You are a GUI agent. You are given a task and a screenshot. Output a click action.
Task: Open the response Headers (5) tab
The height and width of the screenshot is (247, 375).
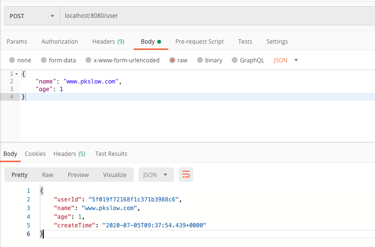click(x=69, y=153)
